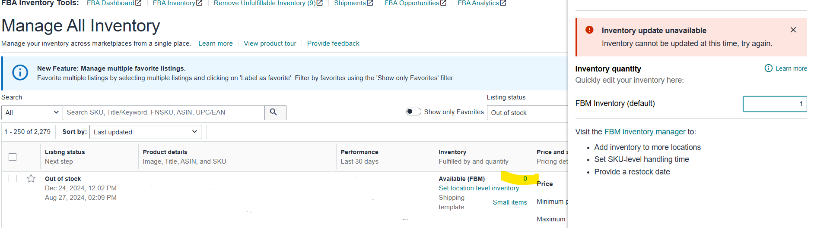Click Set location level inventory link
This screenshot has width=814, height=239.
point(479,188)
